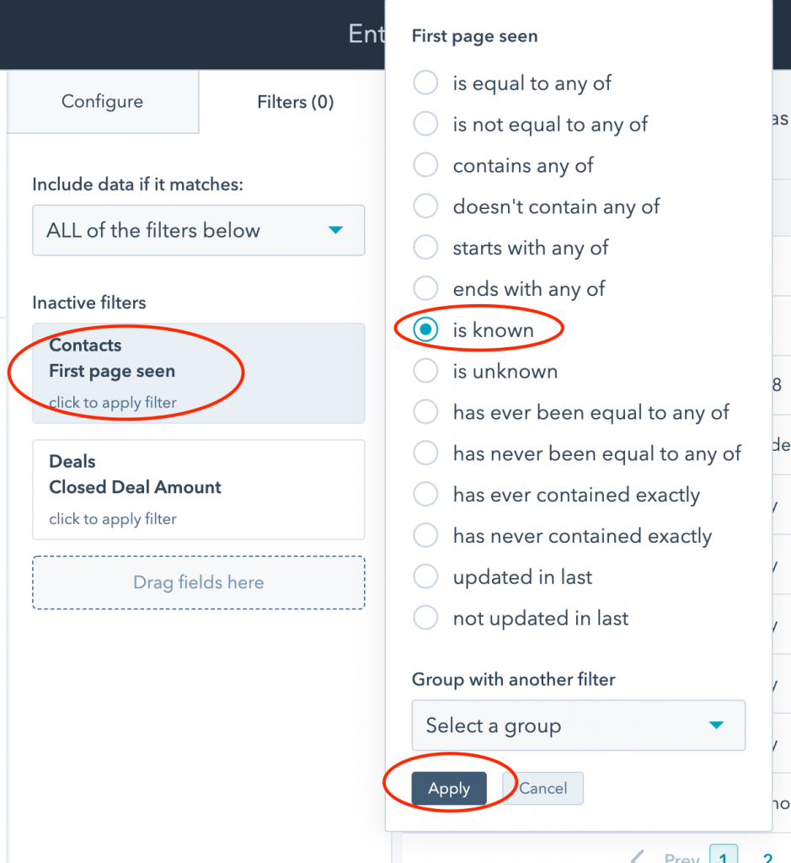The height and width of the screenshot is (863, 791).
Task: Expand 'ALL of the filters below' dropdown
Action: [x=198, y=230]
